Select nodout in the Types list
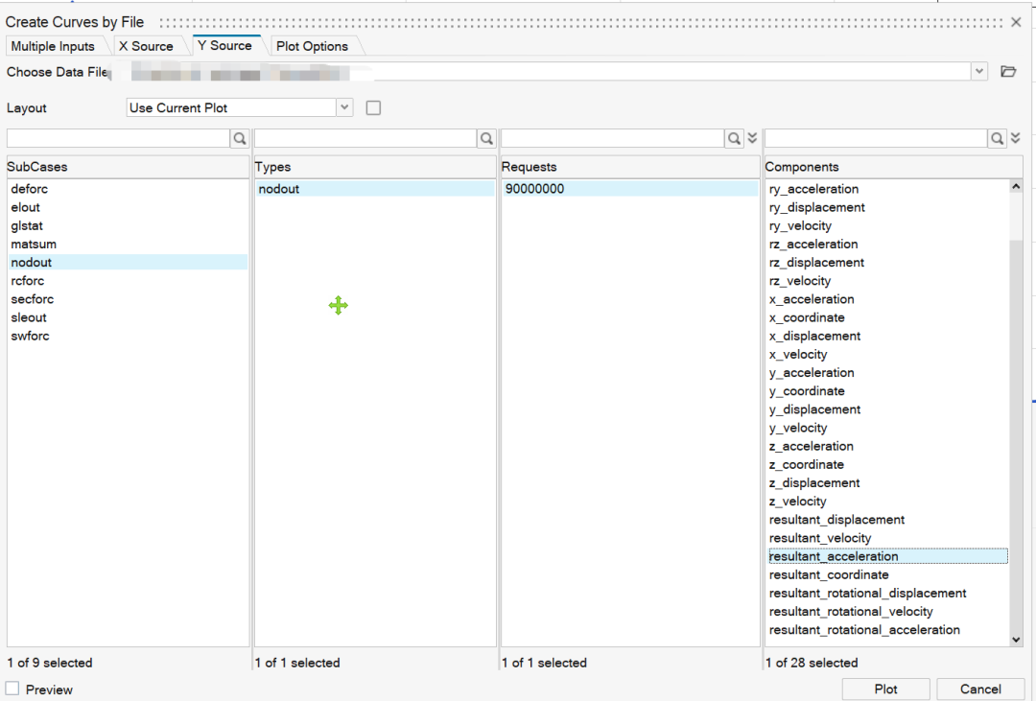1036x701 pixels. pyautogui.click(x=375, y=189)
